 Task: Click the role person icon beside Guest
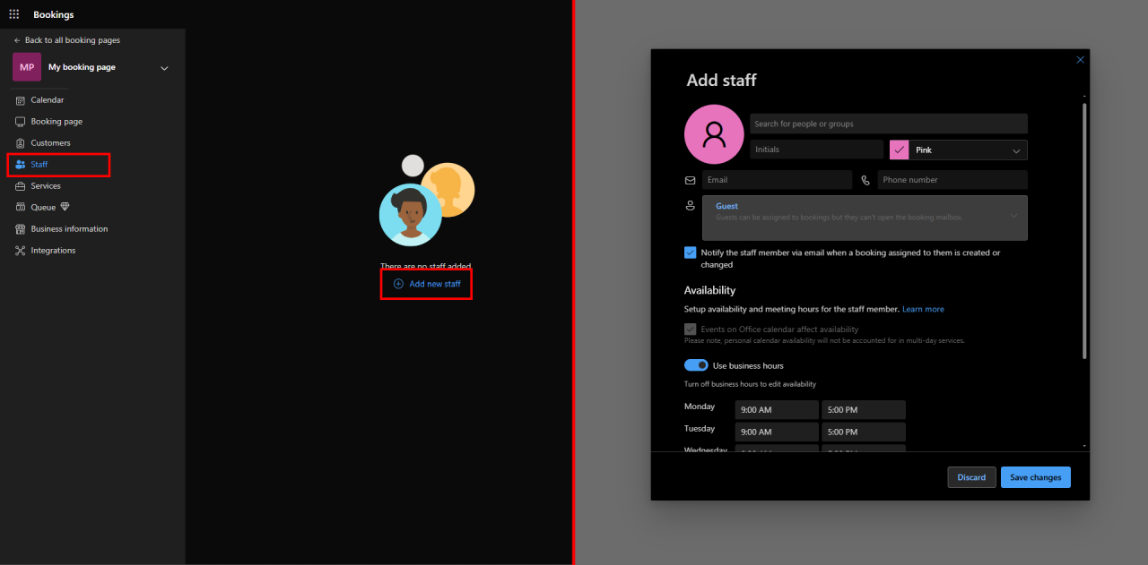pos(690,206)
